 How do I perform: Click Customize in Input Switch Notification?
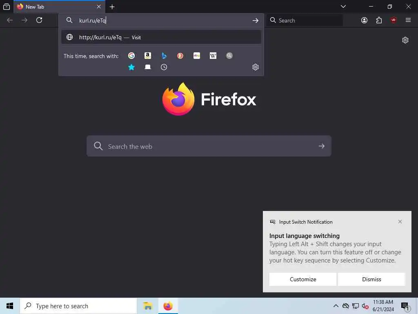tap(303, 279)
